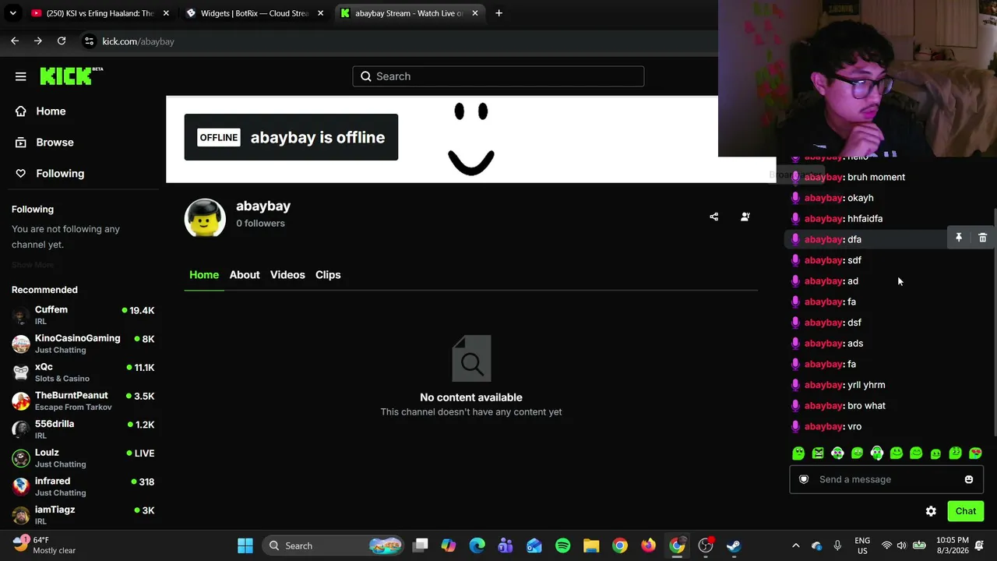Close the Widgets BotRix tab
The image size is (997, 561).
(320, 13)
